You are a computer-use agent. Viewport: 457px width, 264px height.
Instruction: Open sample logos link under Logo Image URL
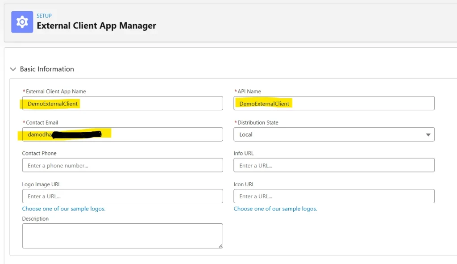[x=64, y=209]
